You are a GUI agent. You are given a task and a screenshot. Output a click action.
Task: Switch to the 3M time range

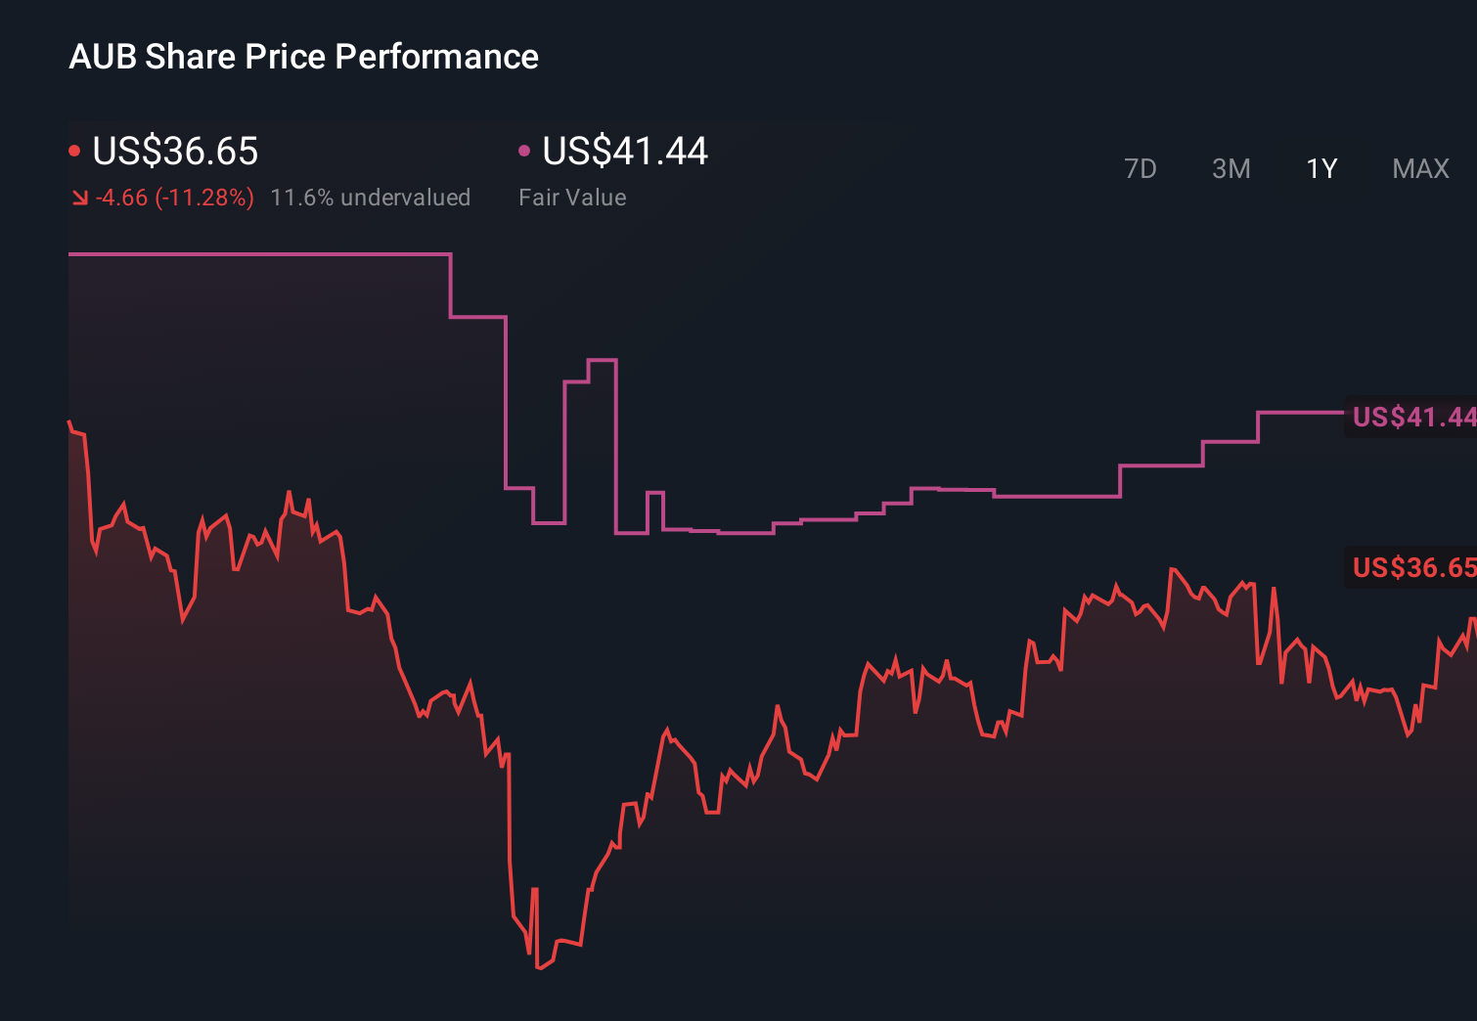tap(1231, 168)
